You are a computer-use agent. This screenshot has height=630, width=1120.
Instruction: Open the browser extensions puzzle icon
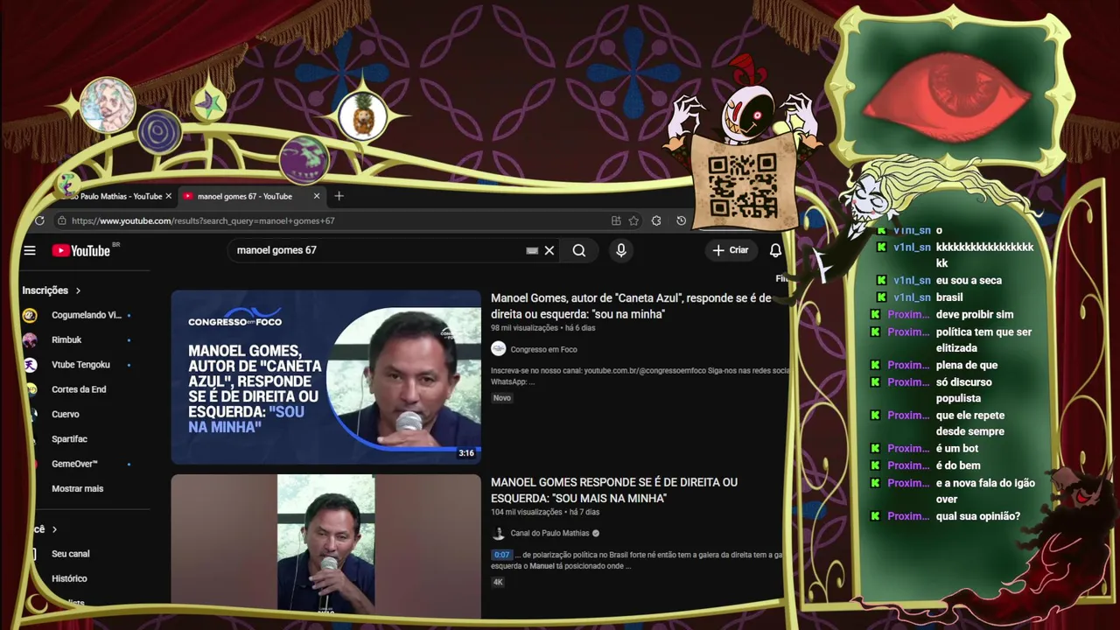pos(656,220)
